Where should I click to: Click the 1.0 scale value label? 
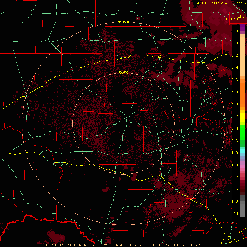(x=235, y=165)
